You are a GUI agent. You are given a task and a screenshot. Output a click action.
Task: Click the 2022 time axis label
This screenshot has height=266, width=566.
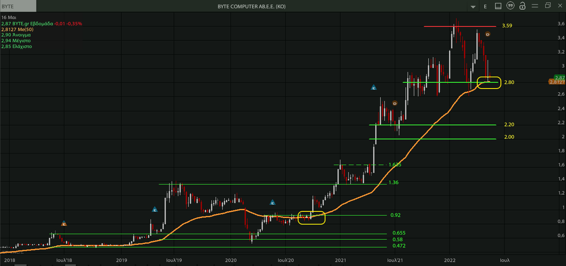tap(450, 260)
